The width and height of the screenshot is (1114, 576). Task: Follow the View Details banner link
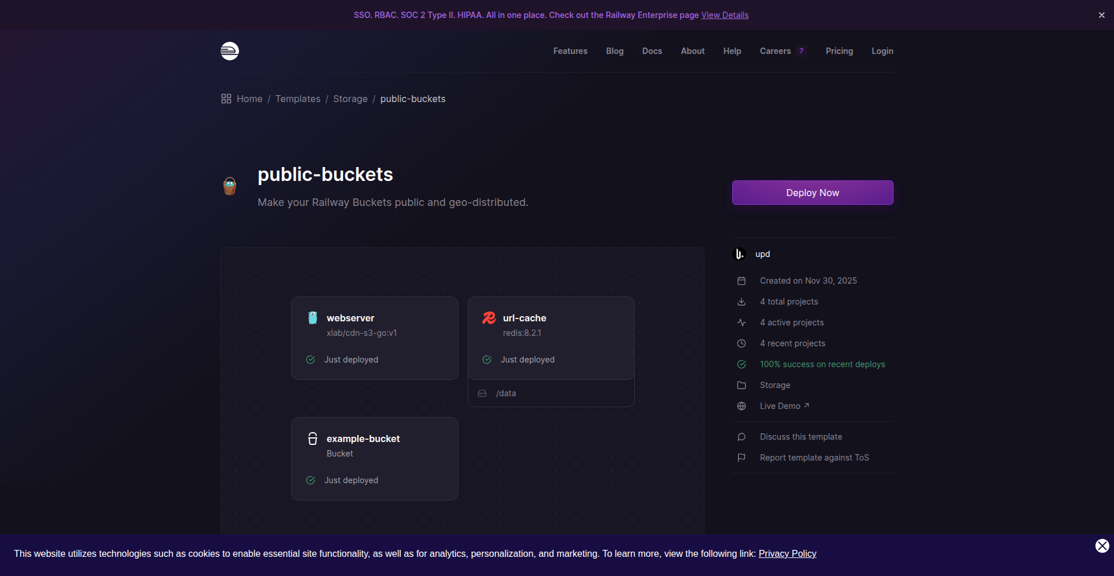[x=725, y=15]
